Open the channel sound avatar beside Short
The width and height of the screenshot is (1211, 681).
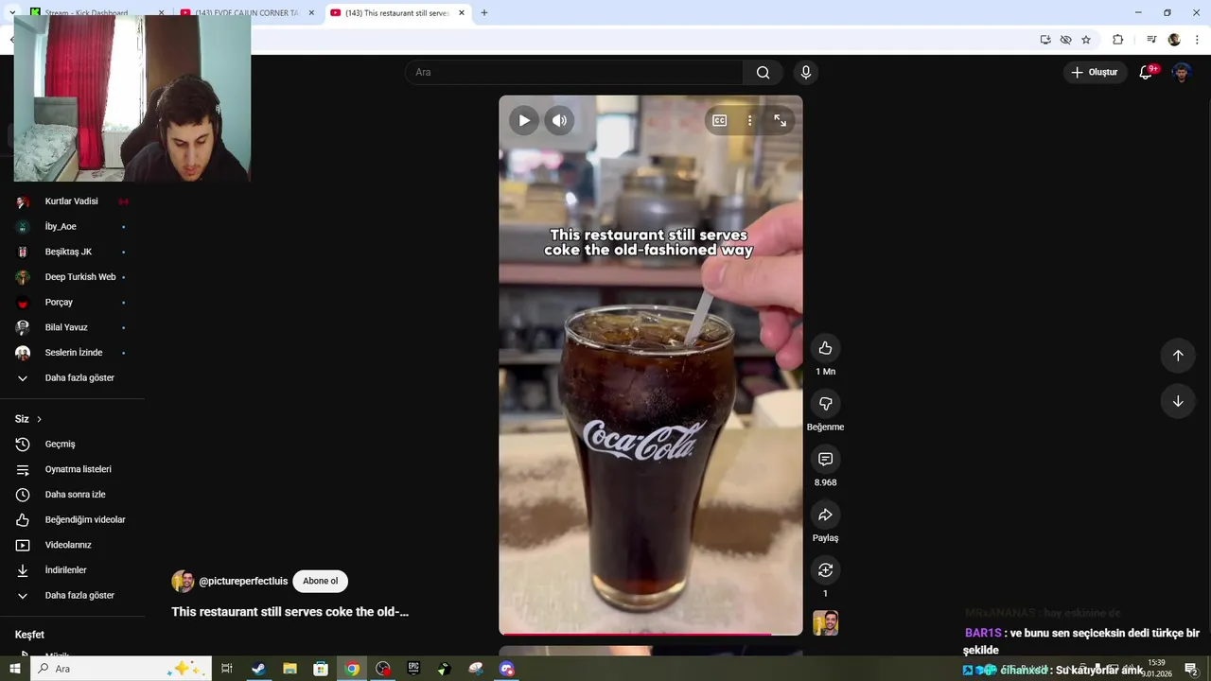pos(825,622)
